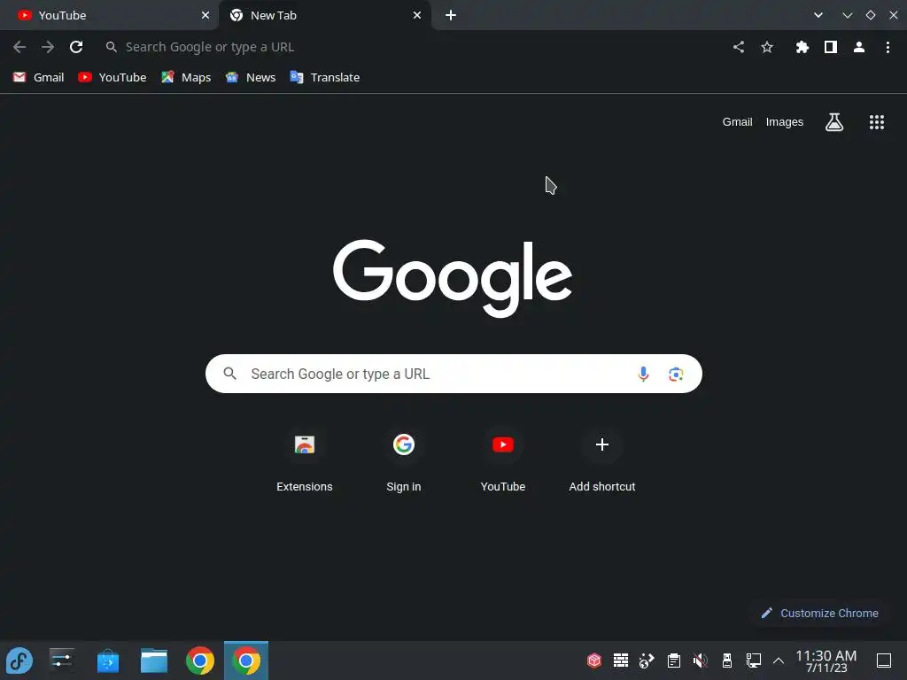This screenshot has height=680, width=907.
Task: Switch to the YouTube tab
Action: pyautogui.click(x=109, y=16)
